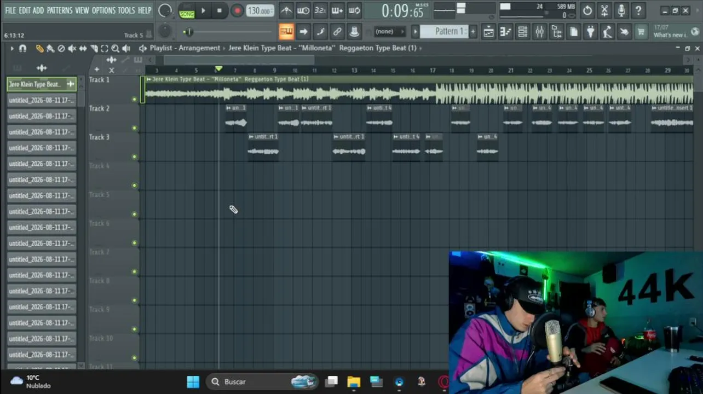Mute Track 1 with its green dot
703x394 pixels.
[x=134, y=100]
